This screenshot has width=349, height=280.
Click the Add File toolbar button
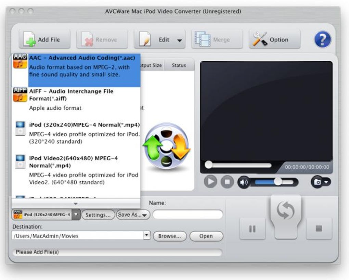coord(44,39)
